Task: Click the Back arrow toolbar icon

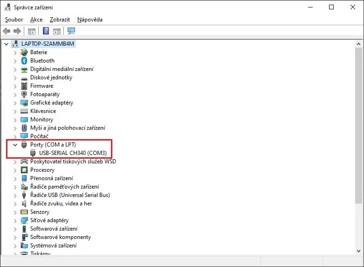Action: point(7,31)
